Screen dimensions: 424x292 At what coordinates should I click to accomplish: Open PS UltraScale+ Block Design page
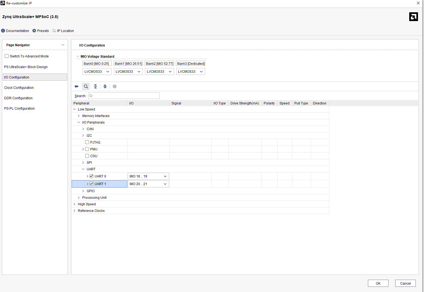tap(26, 67)
